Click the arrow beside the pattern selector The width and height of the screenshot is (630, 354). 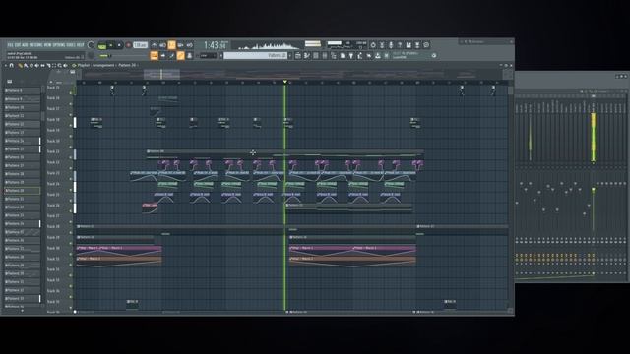(220, 56)
